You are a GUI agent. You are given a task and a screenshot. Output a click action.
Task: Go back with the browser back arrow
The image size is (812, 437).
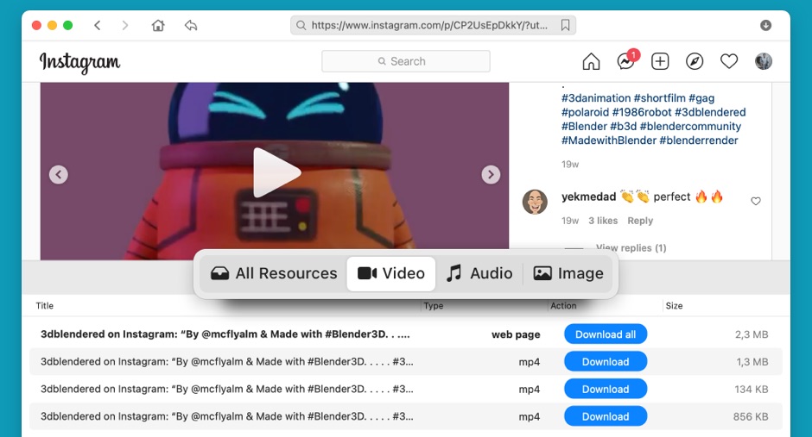(98, 25)
